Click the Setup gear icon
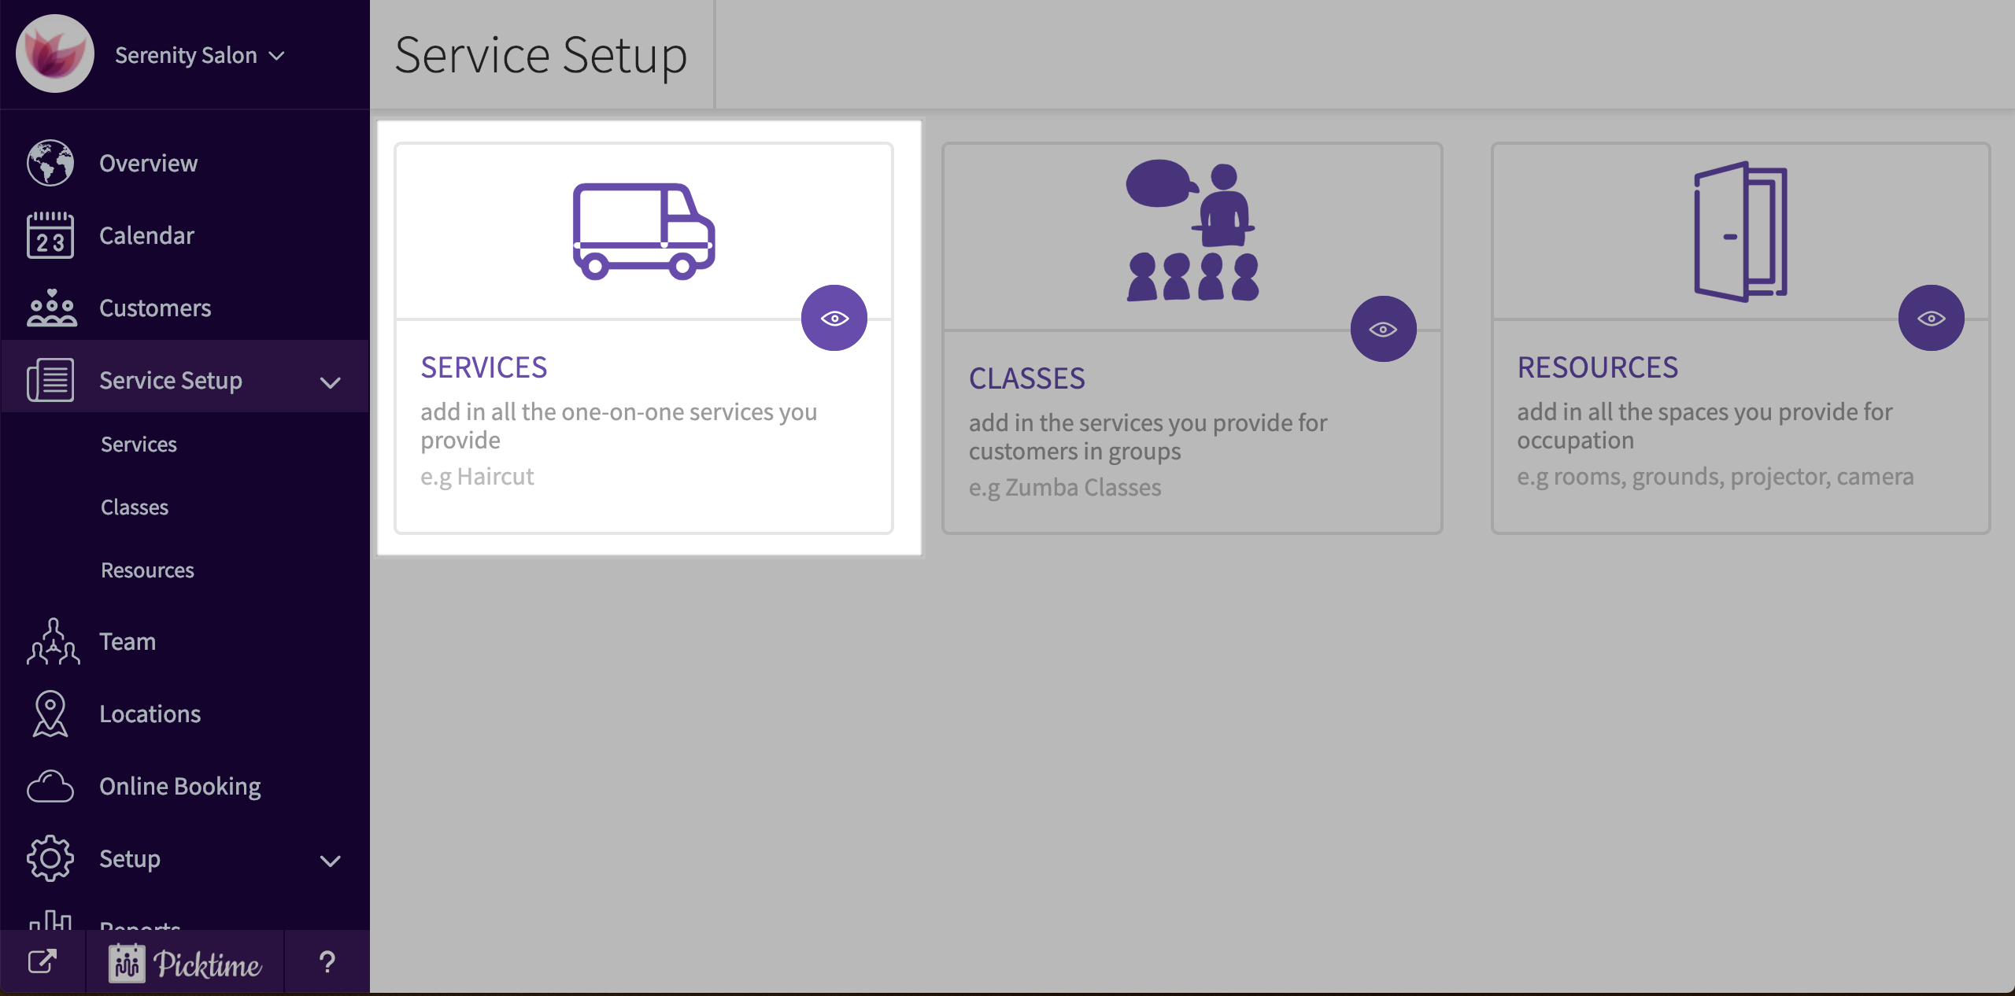The image size is (2015, 996). (50, 858)
